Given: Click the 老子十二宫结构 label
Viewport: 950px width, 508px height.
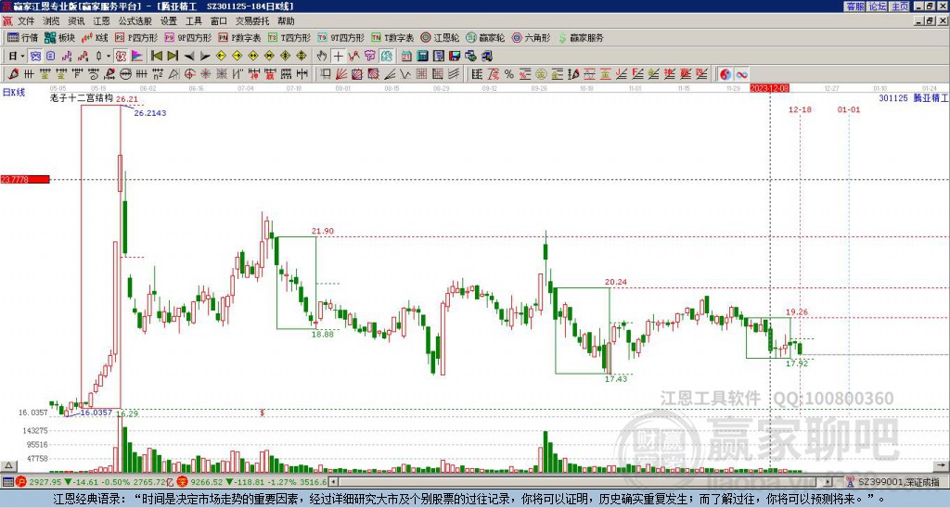Looking at the screenshot, I should pos(82,97).
